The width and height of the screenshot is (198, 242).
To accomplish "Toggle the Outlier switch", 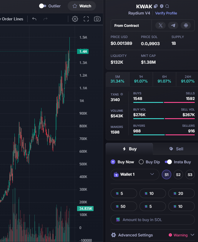I will (43, 6).
